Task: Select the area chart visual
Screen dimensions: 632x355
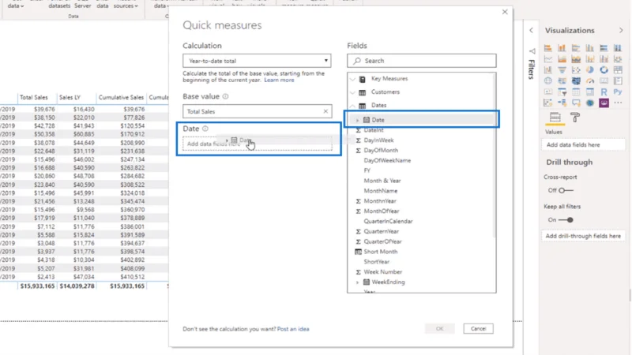Action: pyautogui.click(x=562, y=59)
